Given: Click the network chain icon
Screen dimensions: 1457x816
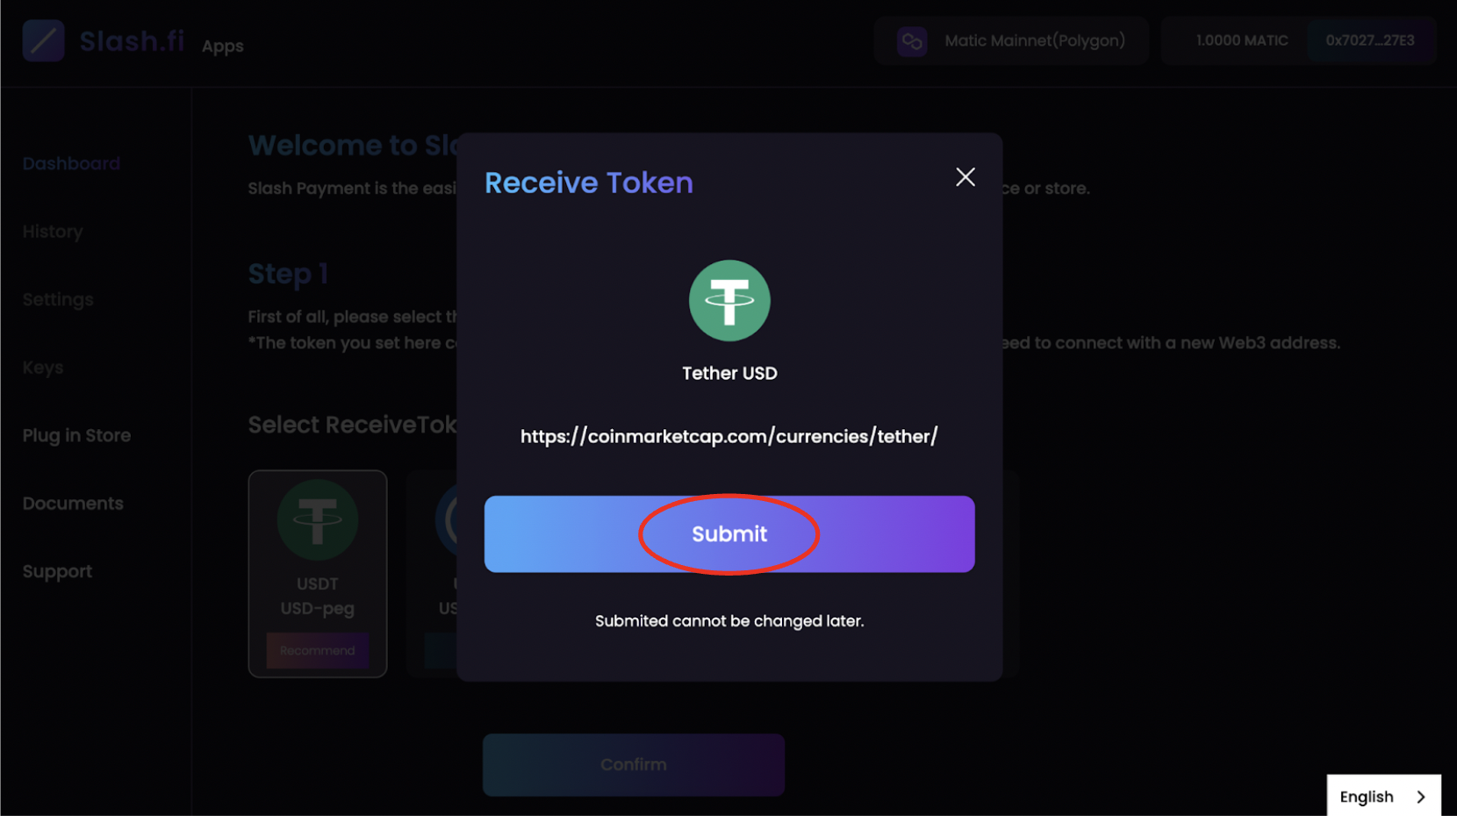Looking at the screenshot, I should [912, 41].
